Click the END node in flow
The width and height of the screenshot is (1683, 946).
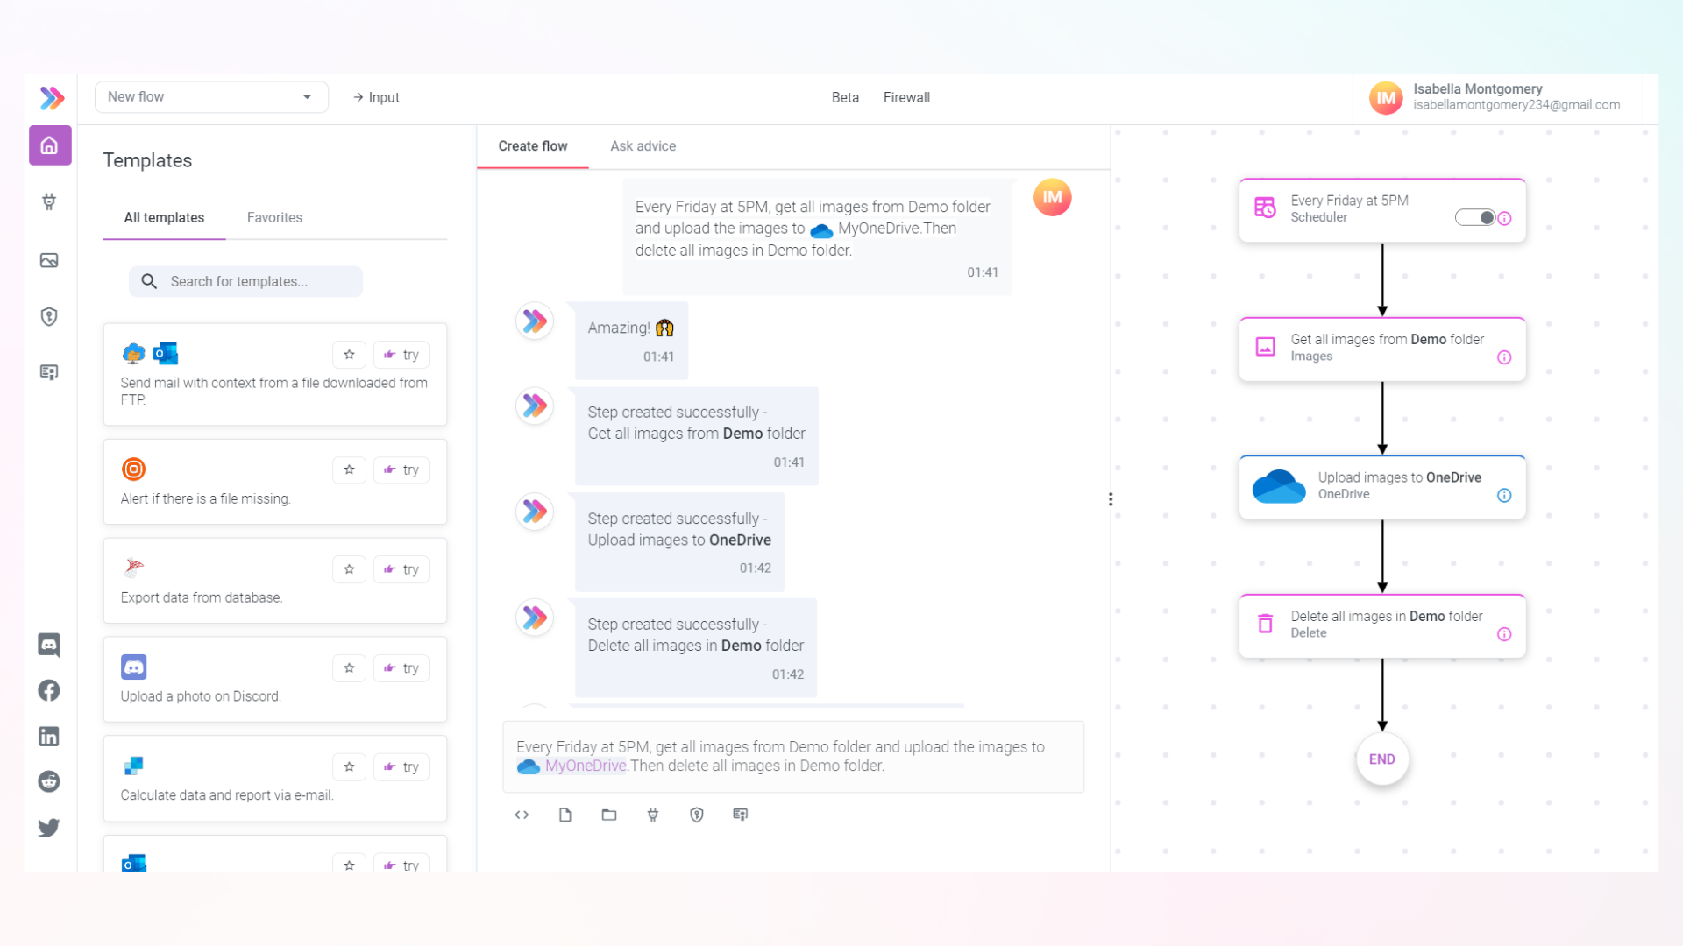pos(1382,759)
